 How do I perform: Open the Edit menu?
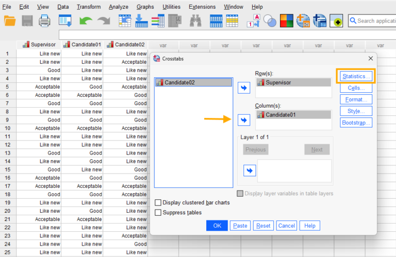pyautogui.click(x=24, y=7)
